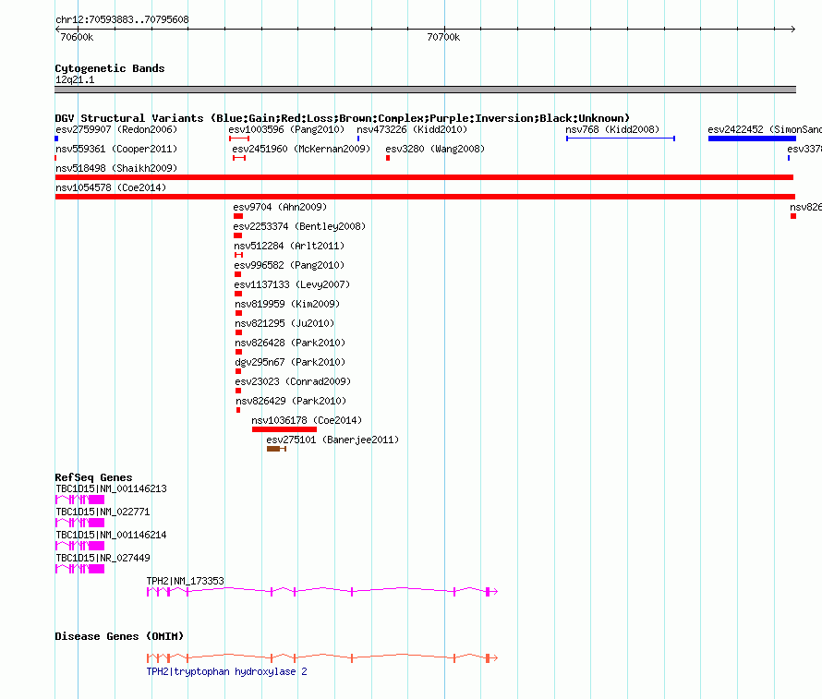
Task: Select the RefSeq Genes track title
Action: 94,477
